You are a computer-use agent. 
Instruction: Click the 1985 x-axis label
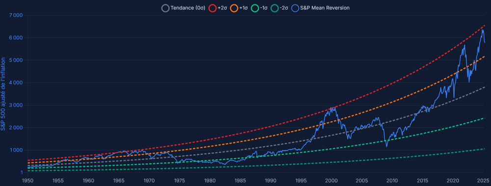point(240,181)
